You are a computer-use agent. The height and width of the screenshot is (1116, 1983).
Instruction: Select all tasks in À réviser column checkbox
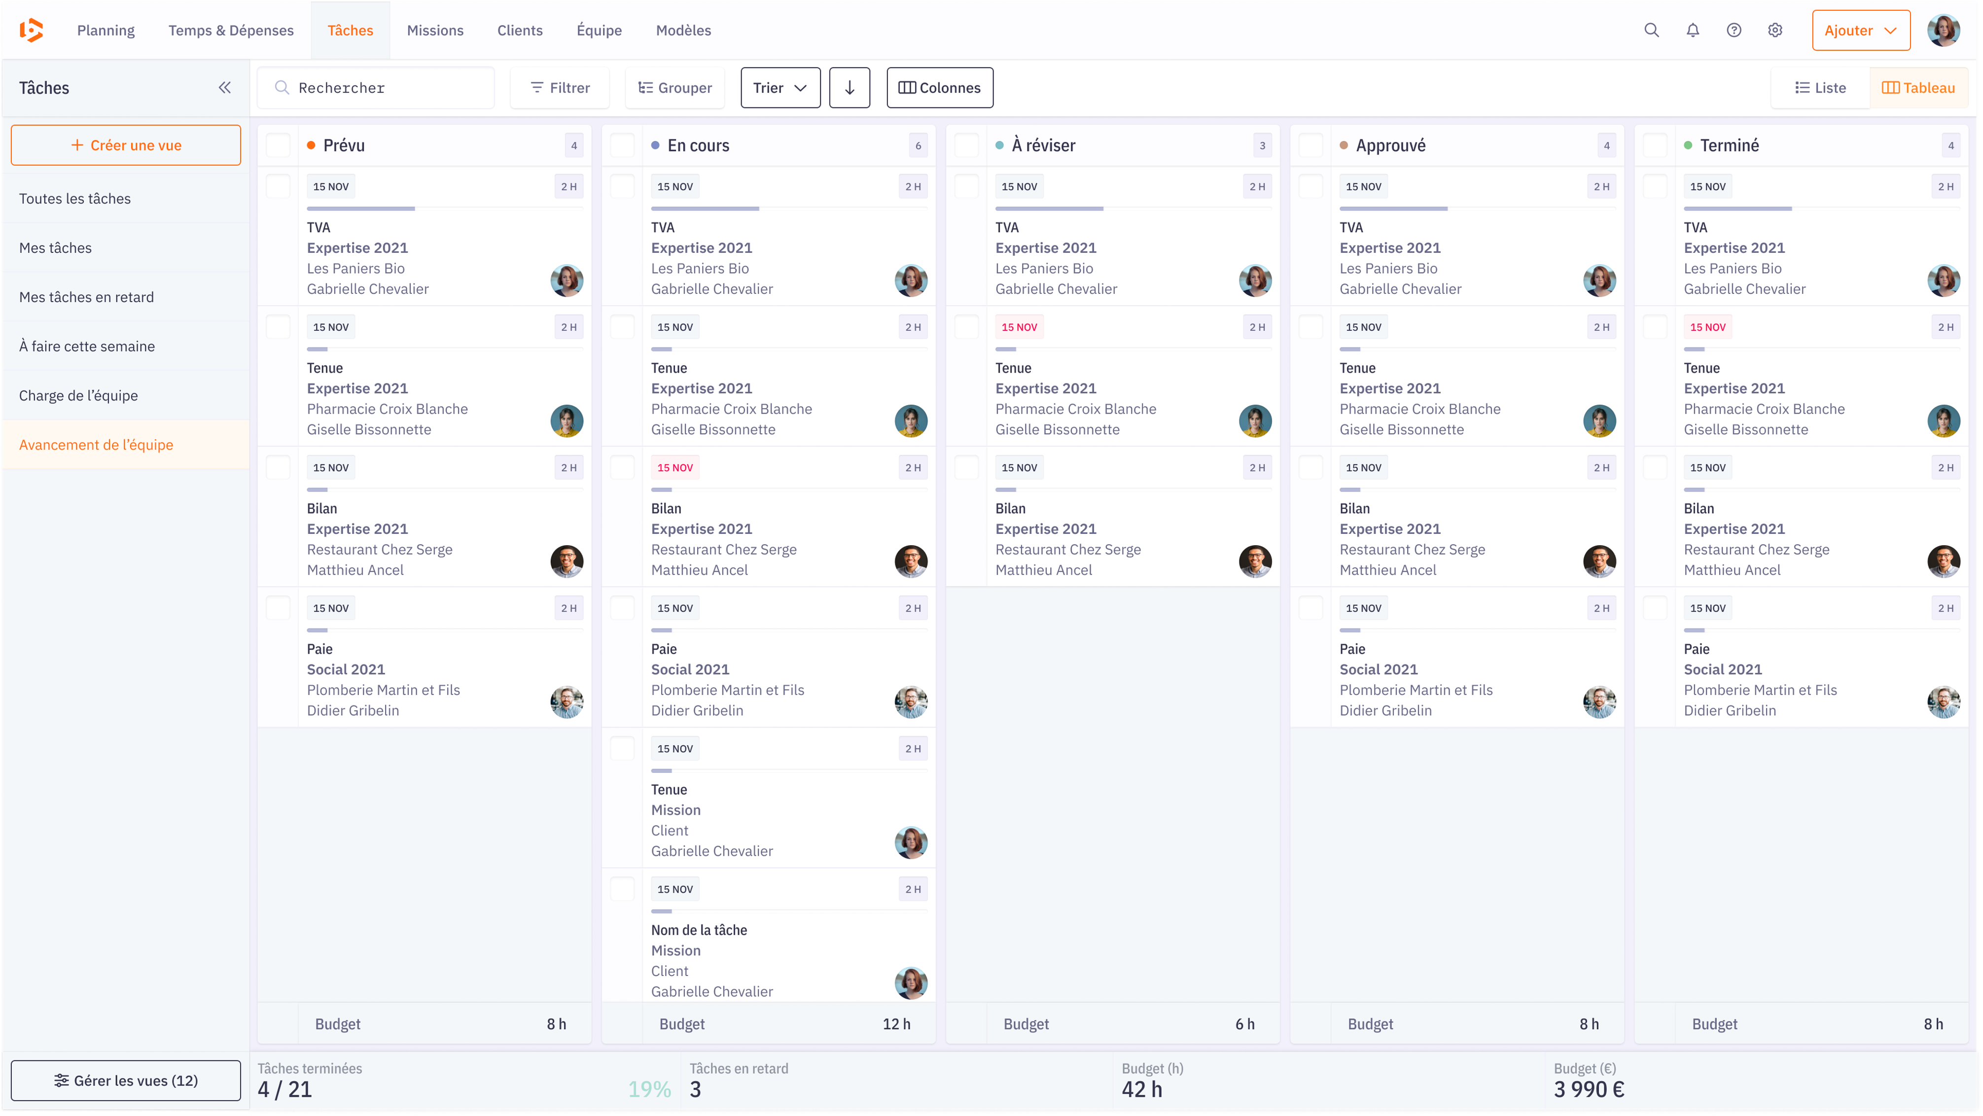(966, 145)
